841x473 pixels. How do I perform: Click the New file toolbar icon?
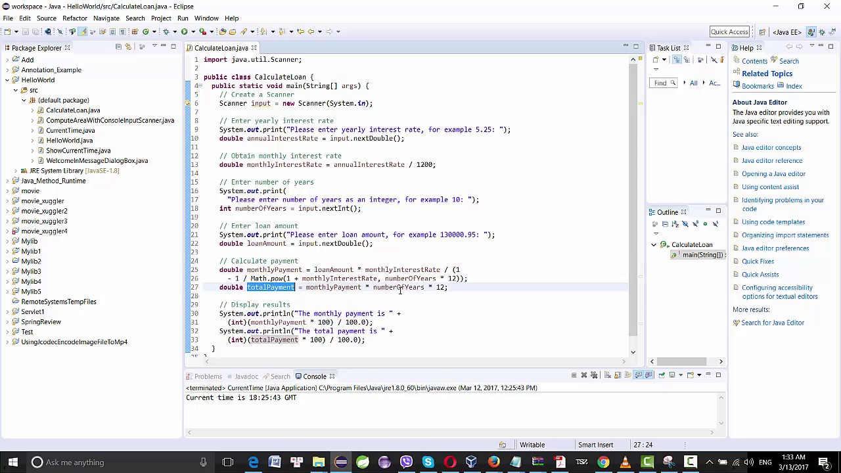[x=7, y=32]
